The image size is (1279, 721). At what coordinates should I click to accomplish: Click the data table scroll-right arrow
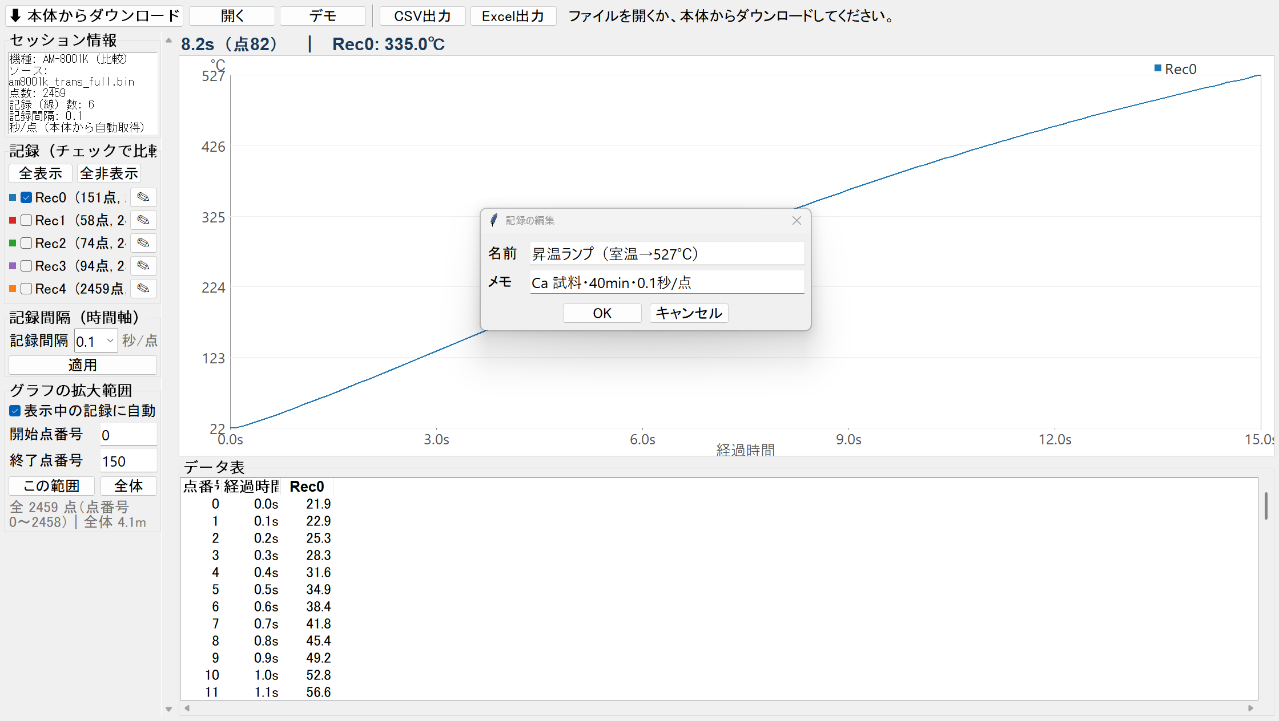point(1250,708)
